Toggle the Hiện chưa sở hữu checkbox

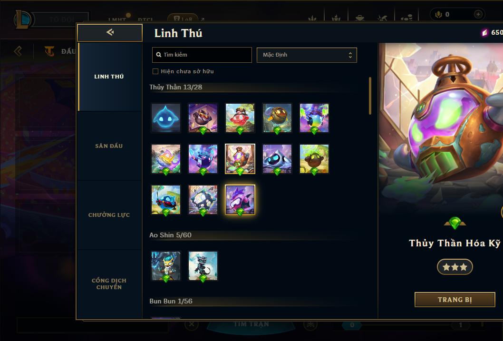pos(155,71)
